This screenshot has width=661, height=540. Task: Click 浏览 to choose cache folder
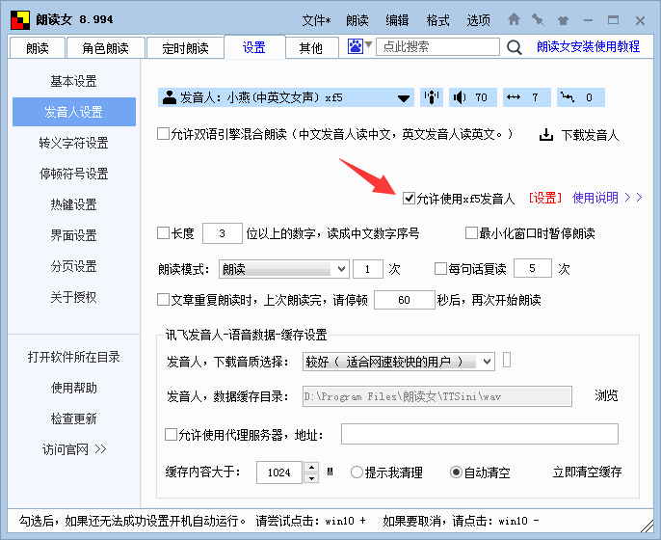(x=606, y=395)
